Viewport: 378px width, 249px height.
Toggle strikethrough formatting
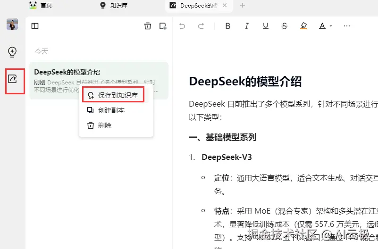285,26
